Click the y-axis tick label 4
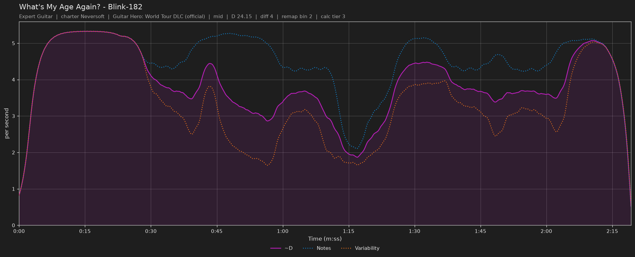This screenshot has width=635, height=257. pyautogui.click(x=14, y=80)
